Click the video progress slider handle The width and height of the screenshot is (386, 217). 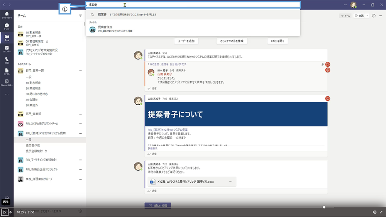click(324, 207)
